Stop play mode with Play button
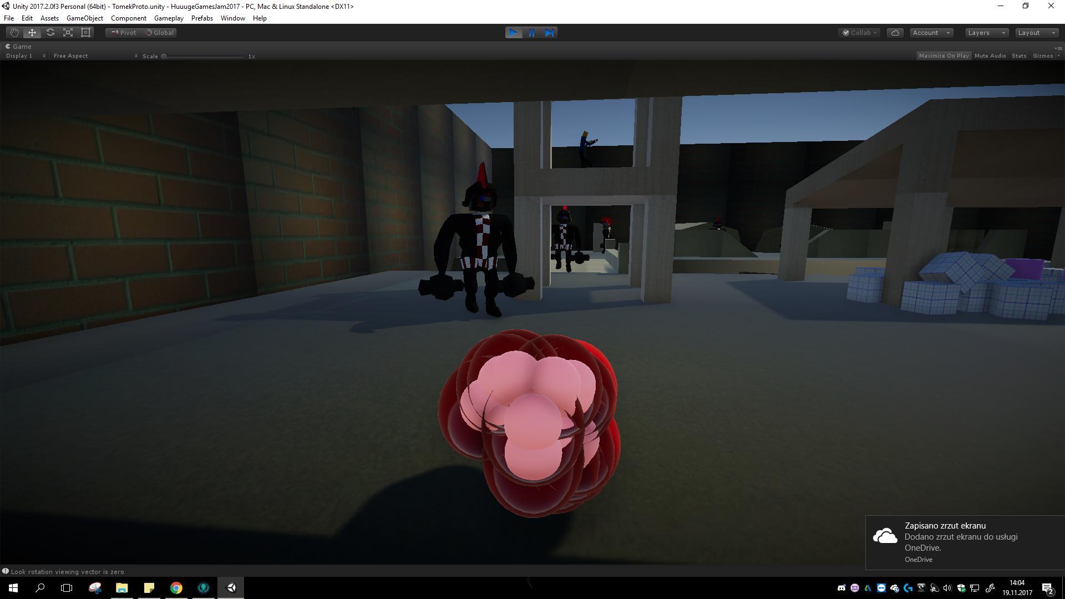The height and width of the screenshot is (599, 1065). click(513, 33)
